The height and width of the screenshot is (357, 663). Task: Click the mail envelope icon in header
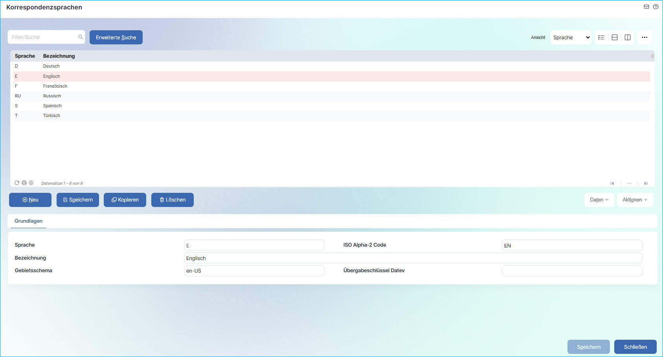[x=646, y=7]
